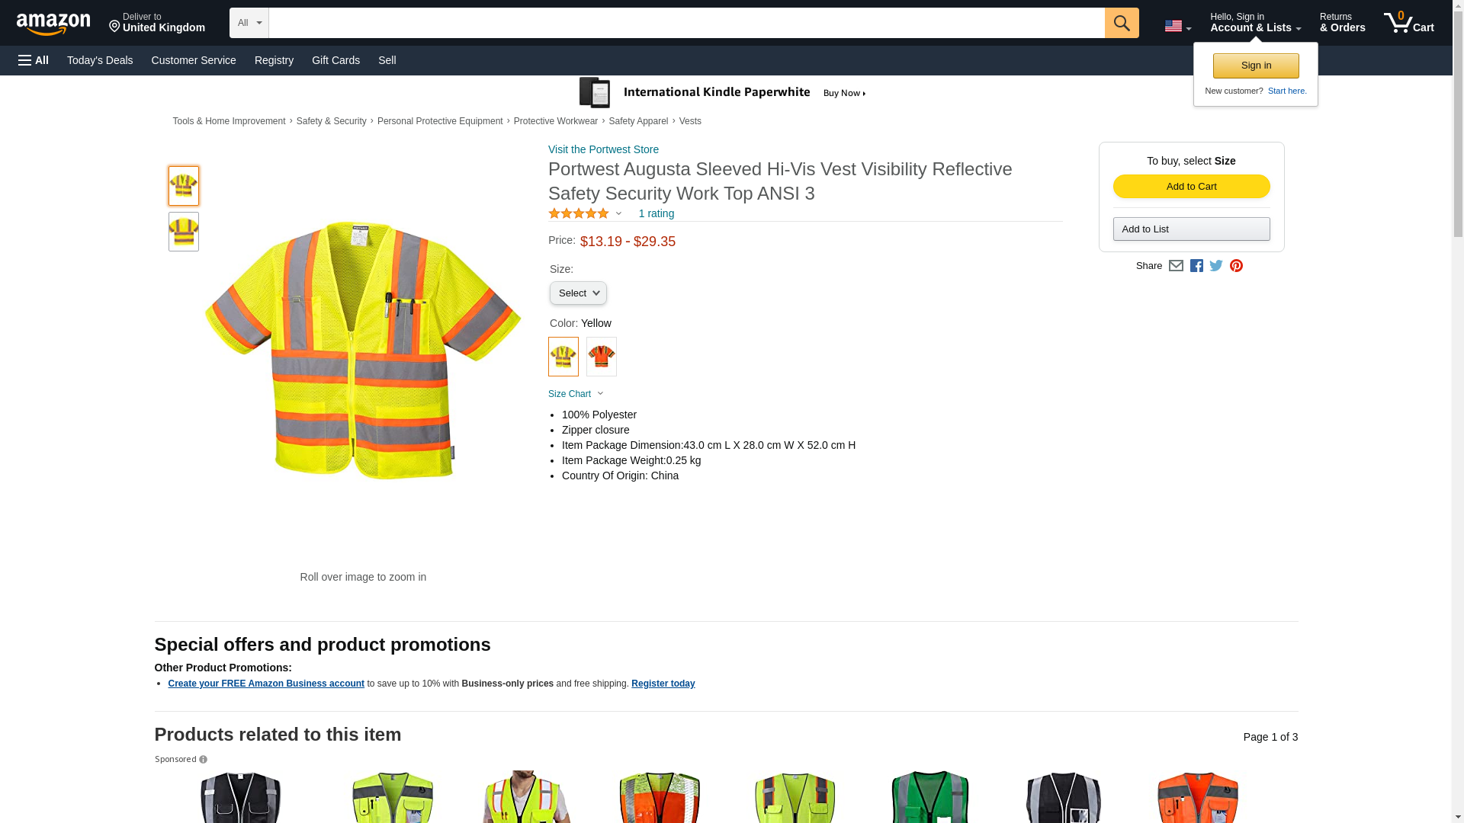
Task: Show the second vest thumbnail image
Action: 183,232
